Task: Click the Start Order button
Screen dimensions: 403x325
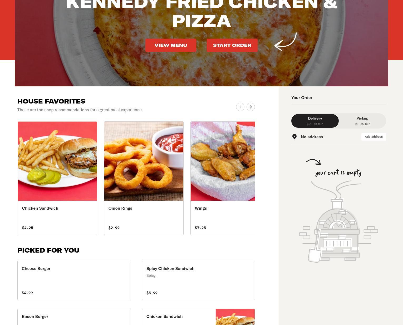Action: click(x=232, y=45)
